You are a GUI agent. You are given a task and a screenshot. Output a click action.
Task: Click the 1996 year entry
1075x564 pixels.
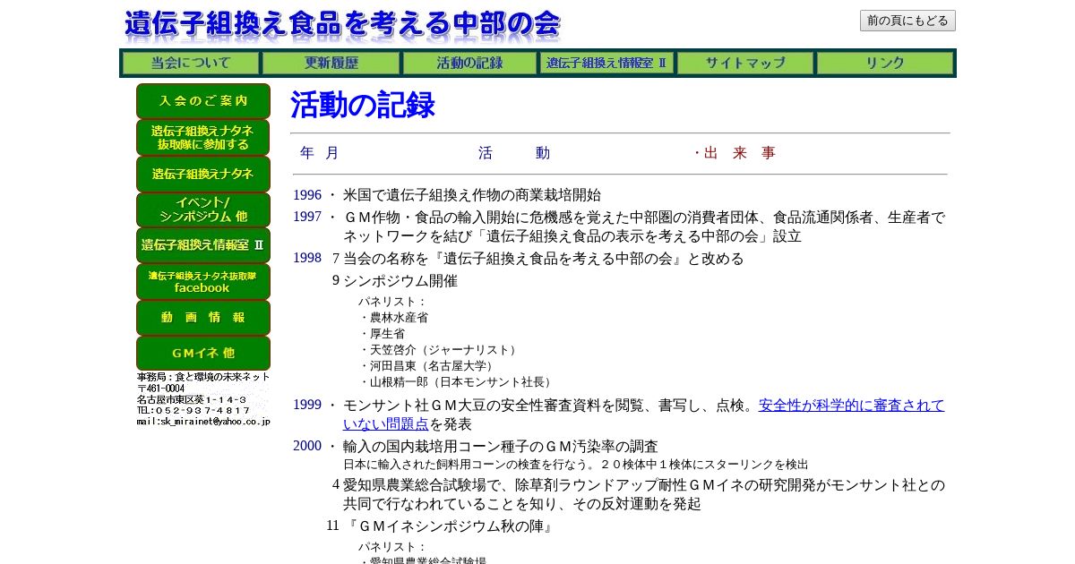coord(307,195)
